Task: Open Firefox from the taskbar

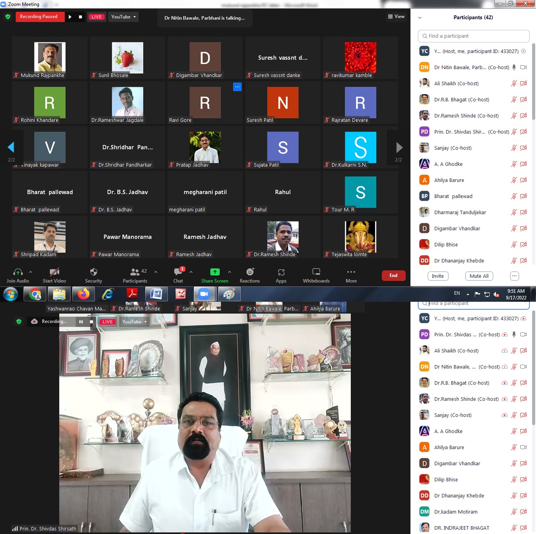Action: click(x=84, y=294)
